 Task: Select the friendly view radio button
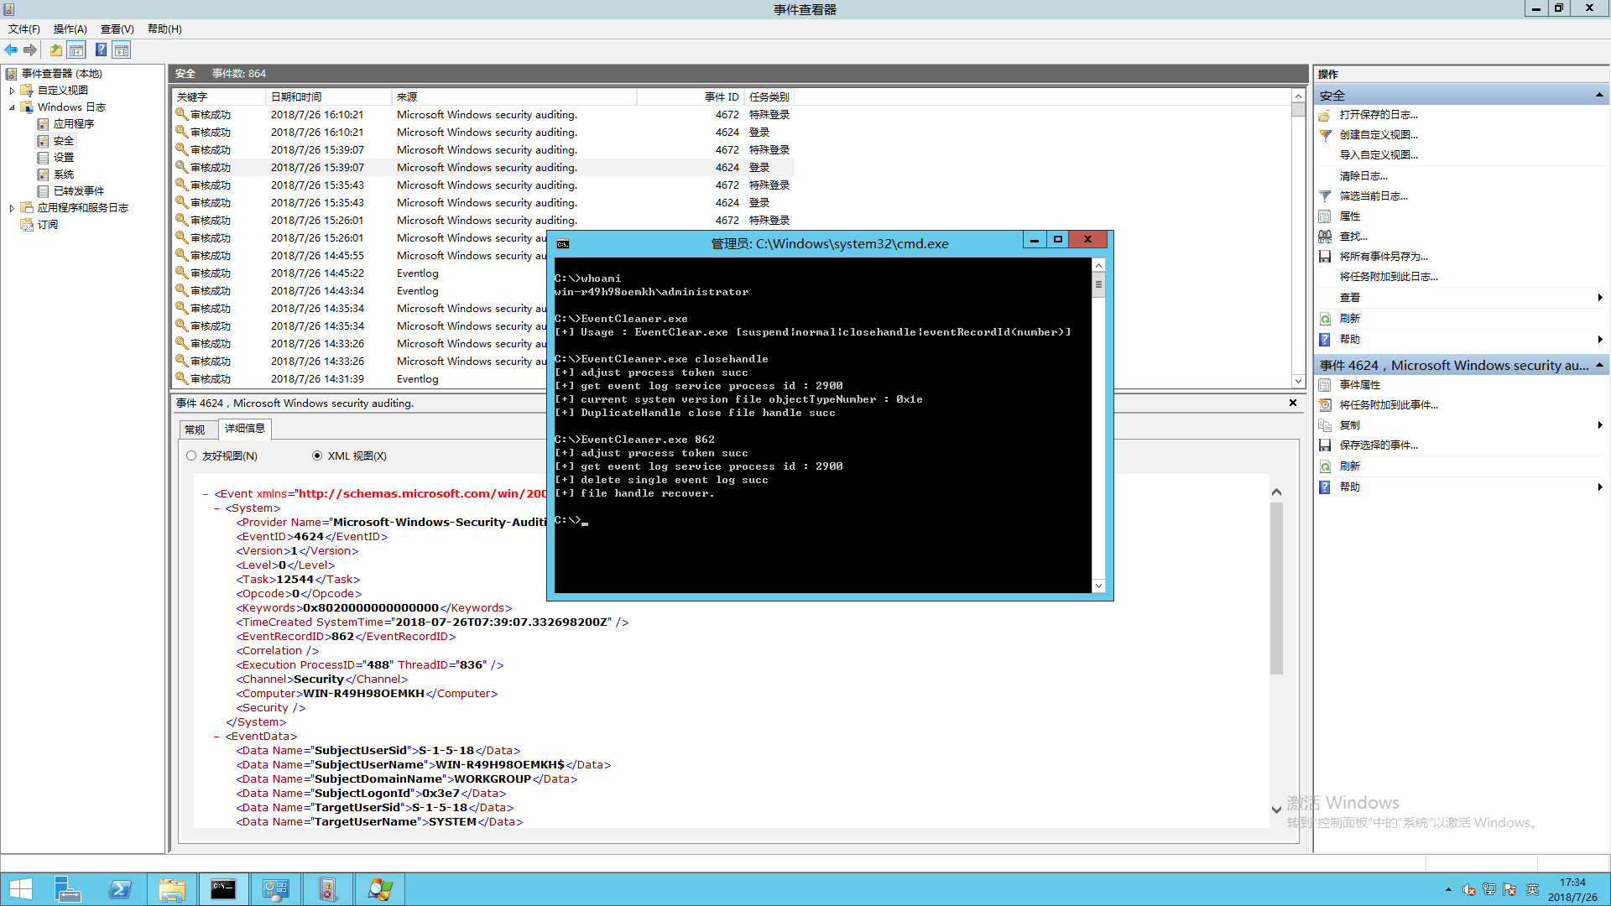(191, 456)
